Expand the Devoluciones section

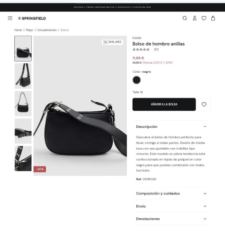(x=171, y=219)
